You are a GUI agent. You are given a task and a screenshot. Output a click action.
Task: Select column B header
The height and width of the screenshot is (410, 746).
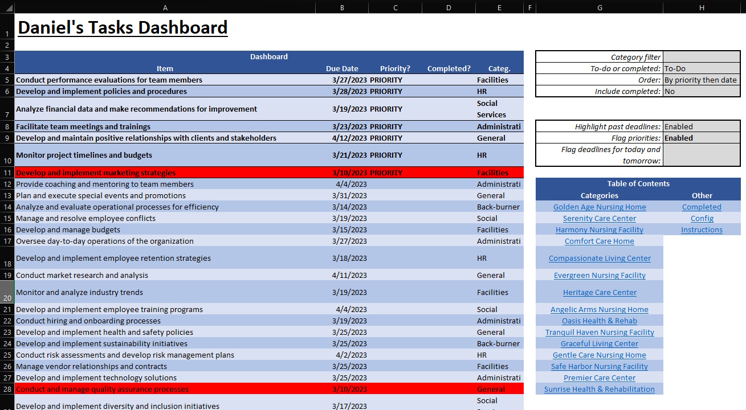coord(342,7)
